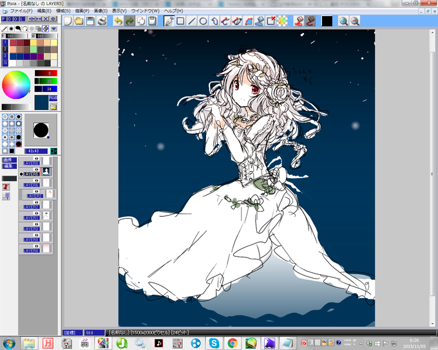The width and height of the screenshot is (438, 350).
Task: Select the LAYER5 thumbnail with red border
Action: point(46,171)
